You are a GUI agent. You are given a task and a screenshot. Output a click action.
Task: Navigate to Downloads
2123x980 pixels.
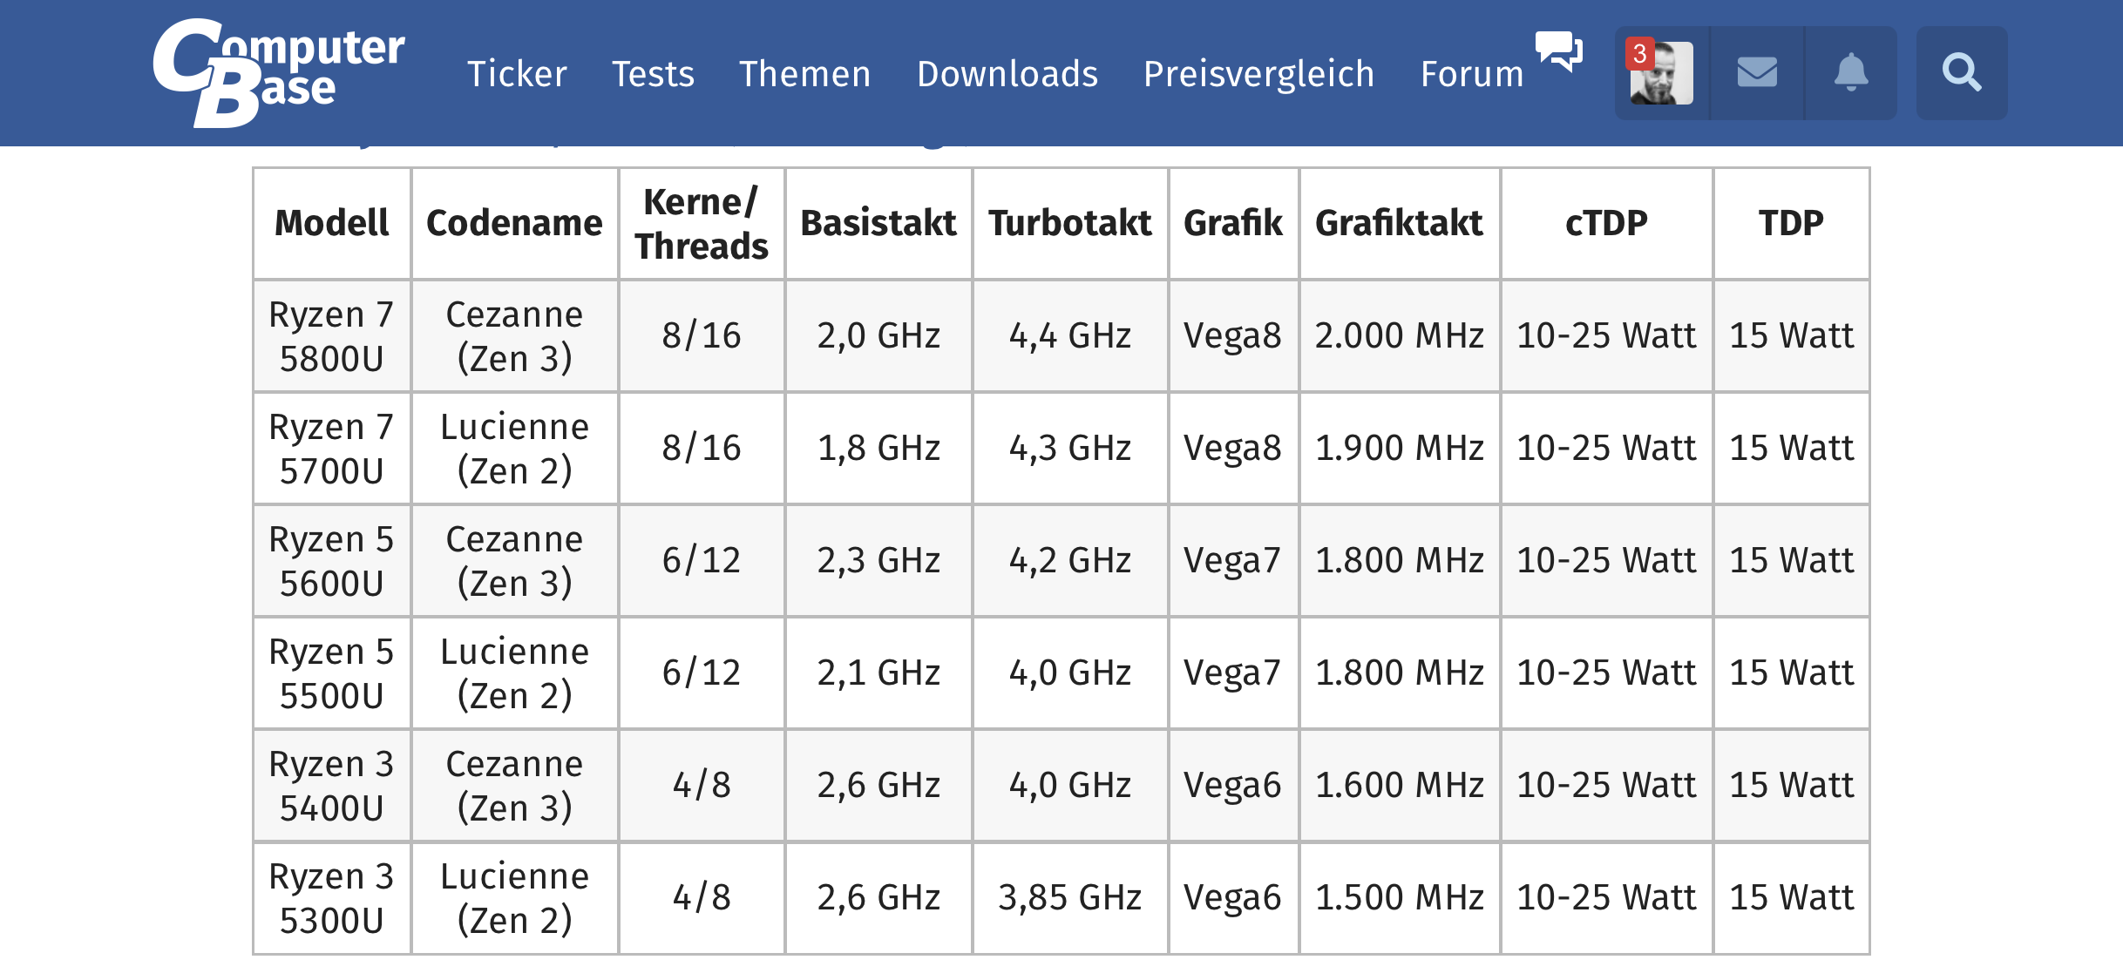click(1007, 74)
